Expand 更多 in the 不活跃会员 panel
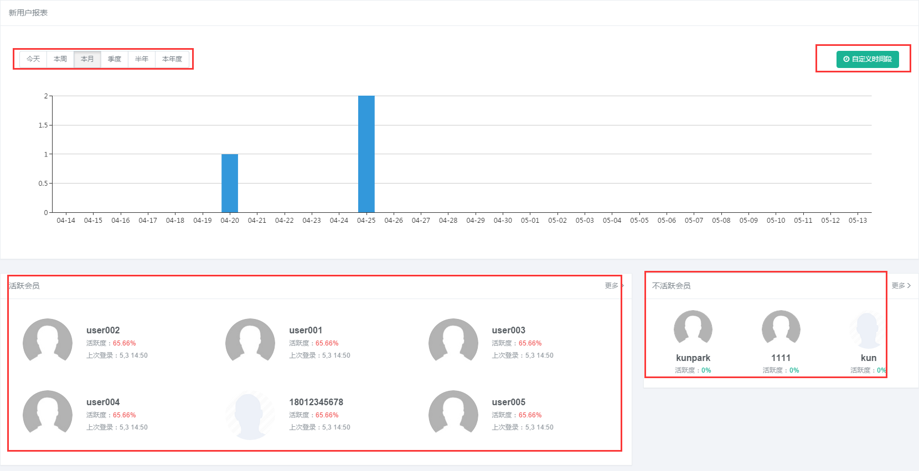Screen dimensions: 919x471 [x=901, y=286]
